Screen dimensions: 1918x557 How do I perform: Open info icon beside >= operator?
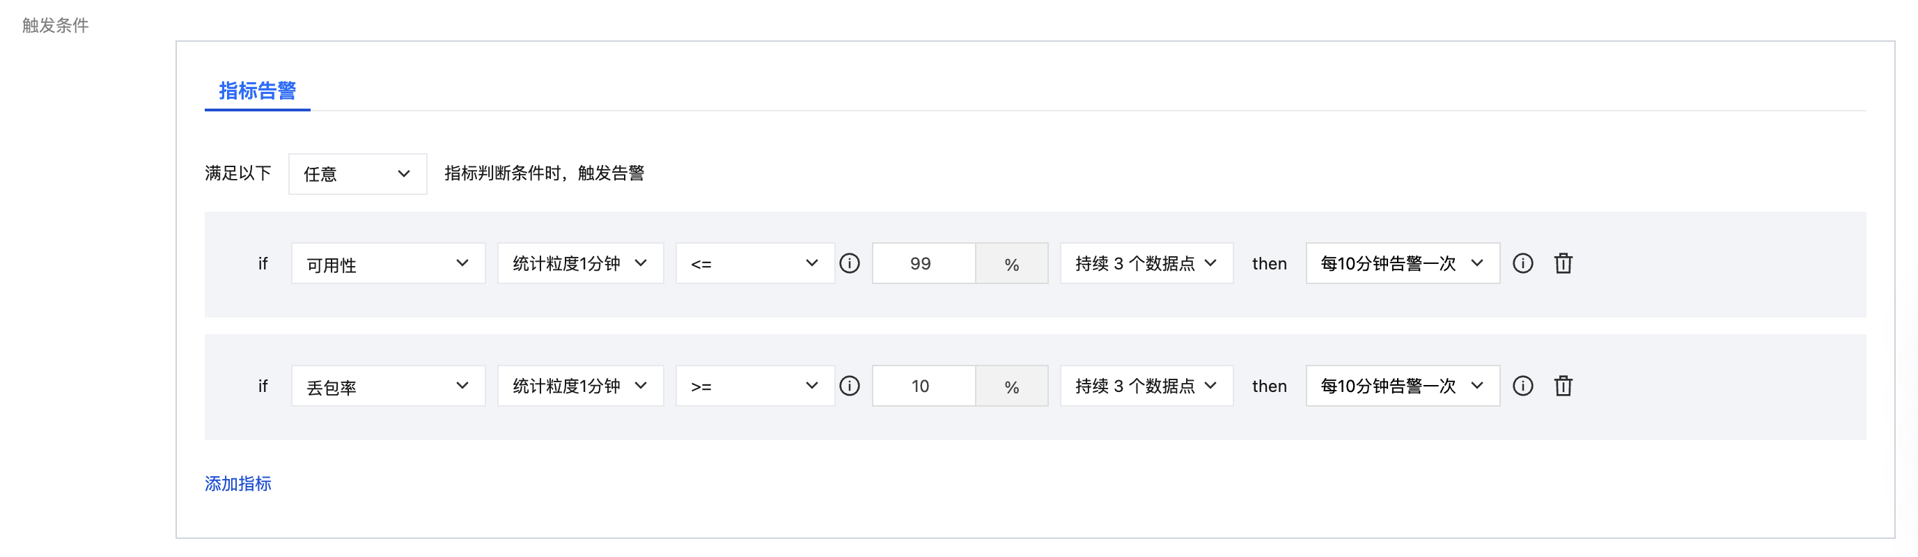click(x=850, y=386)
